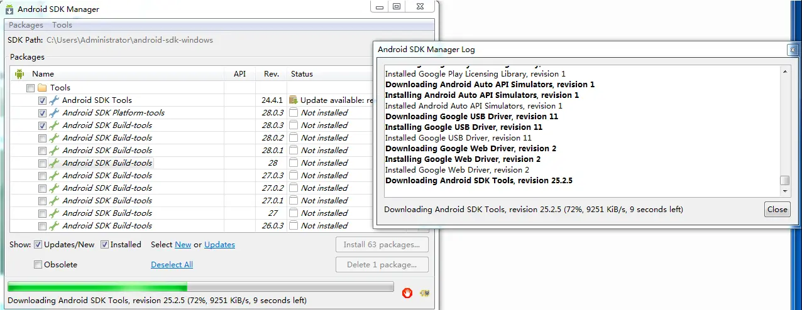
Task: Click log line 'Downloading Google USB Driver, revision 11'
Action: tap(471, 117)
